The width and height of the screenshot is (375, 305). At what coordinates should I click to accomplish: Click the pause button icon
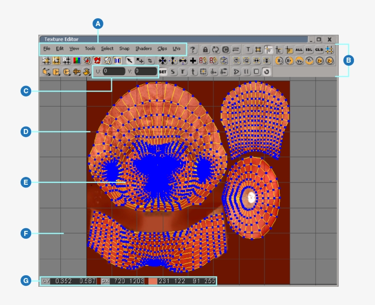246,72
